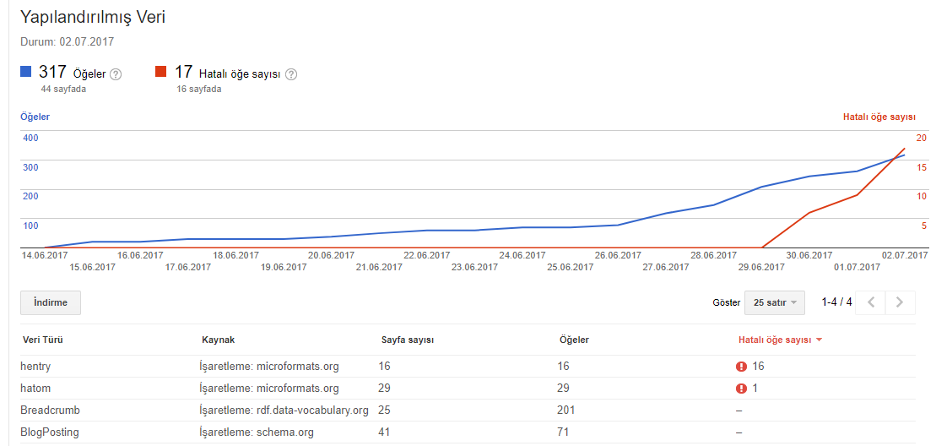
Task: Click sort arrow on Hatalı öğe sayısı column
Action: tap(819, 340)
